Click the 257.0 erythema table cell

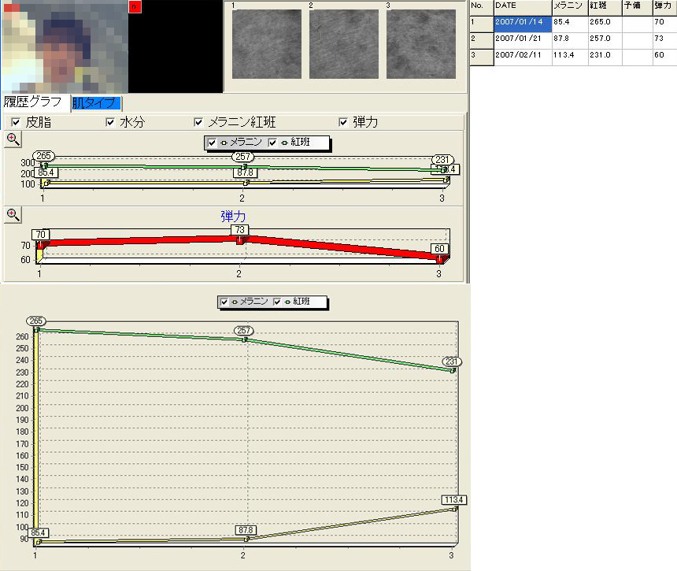[x=605, y=41]
